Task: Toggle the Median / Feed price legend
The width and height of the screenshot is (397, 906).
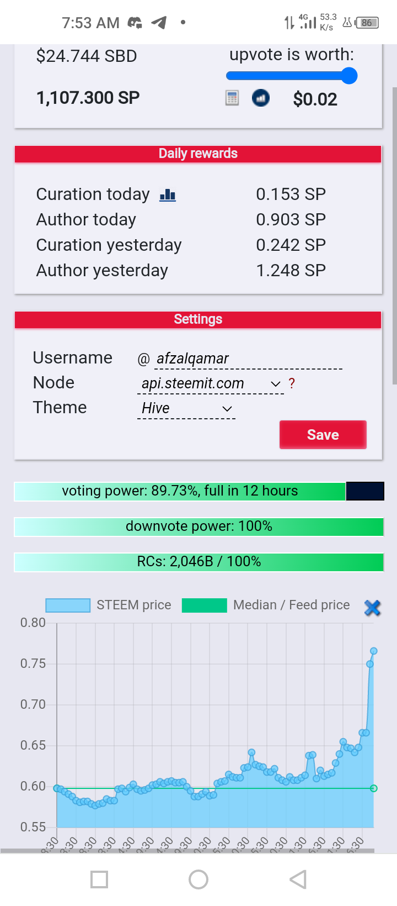Action: coord(266,605)
